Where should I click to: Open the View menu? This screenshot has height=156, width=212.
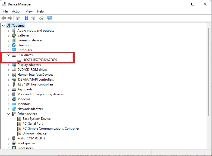click(x=29, y=11)
